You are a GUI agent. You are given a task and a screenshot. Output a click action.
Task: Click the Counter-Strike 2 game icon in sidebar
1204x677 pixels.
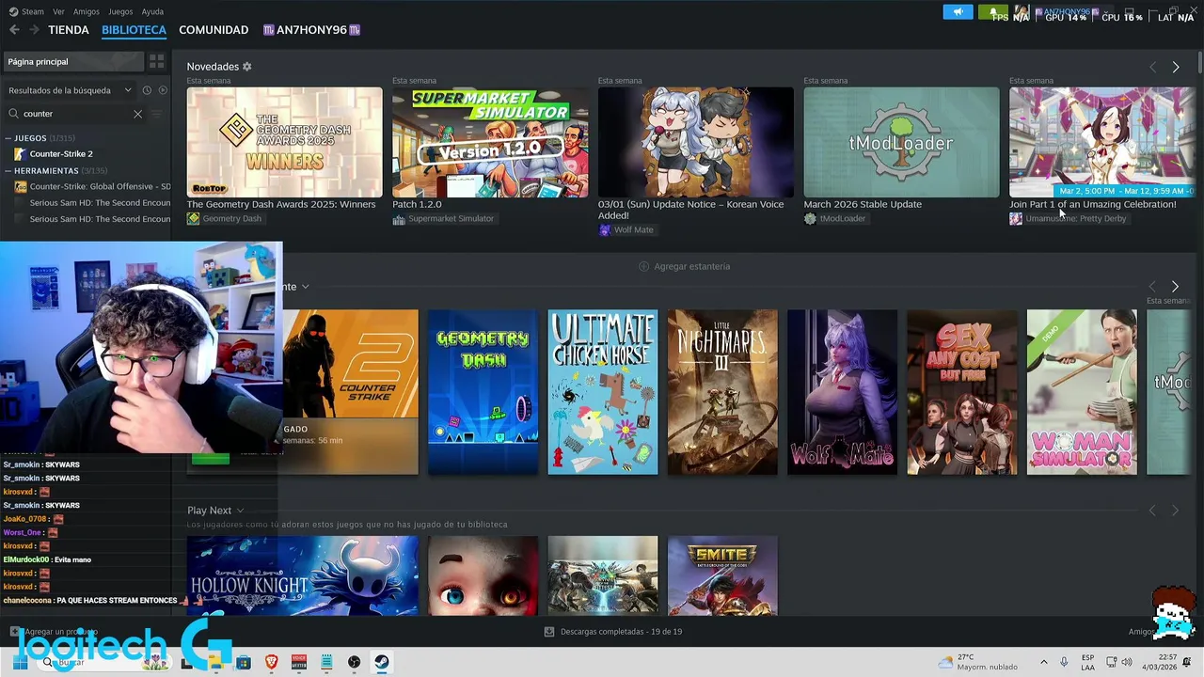click(x=21, y=154)
